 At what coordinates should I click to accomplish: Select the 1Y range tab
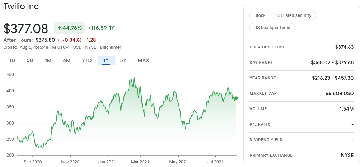coord(106,60)
